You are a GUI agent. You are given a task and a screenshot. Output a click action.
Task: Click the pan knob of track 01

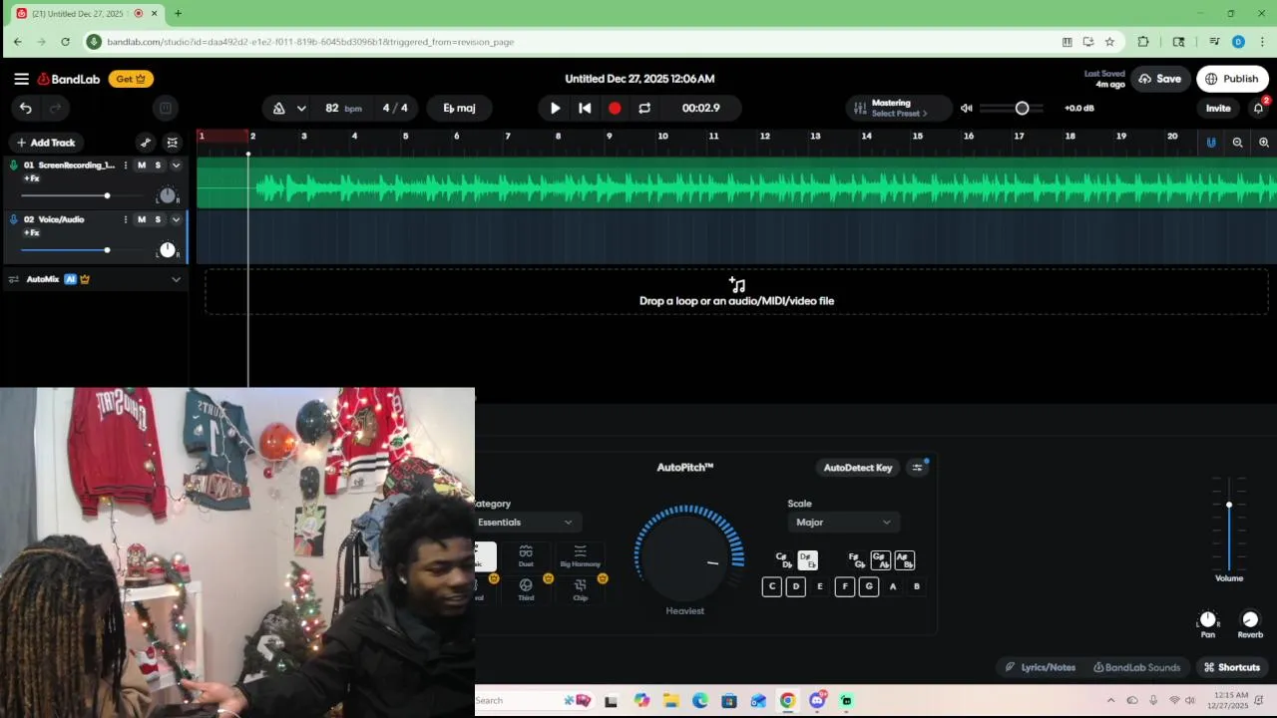point(168,195)
